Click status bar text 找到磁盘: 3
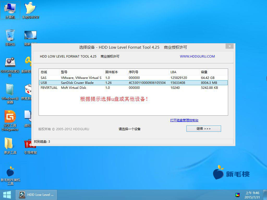The height and width of the screenshot is (200, 267). [42, 141]
